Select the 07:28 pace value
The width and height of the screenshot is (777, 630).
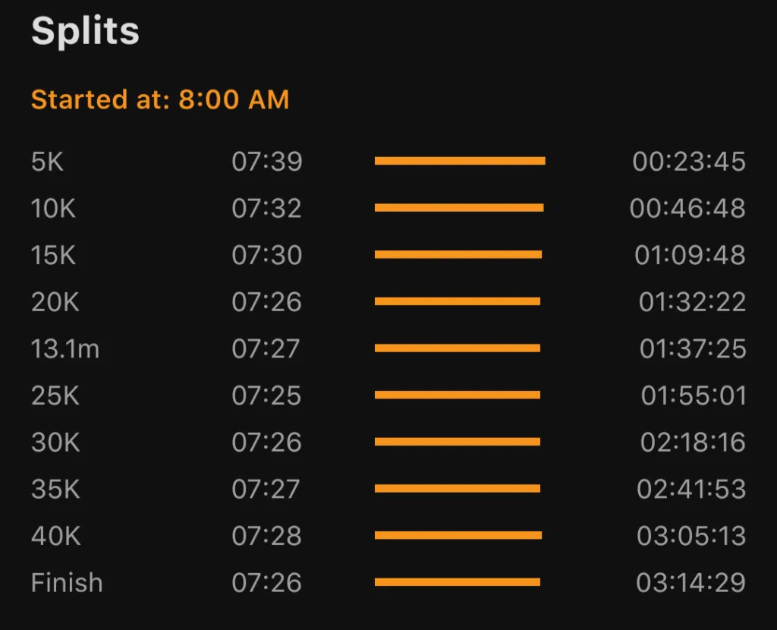click(x=267, y=537)
